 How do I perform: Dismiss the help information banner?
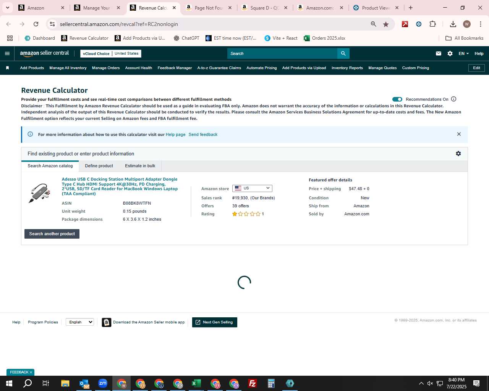pyautogui.click(x=459, y=134)
